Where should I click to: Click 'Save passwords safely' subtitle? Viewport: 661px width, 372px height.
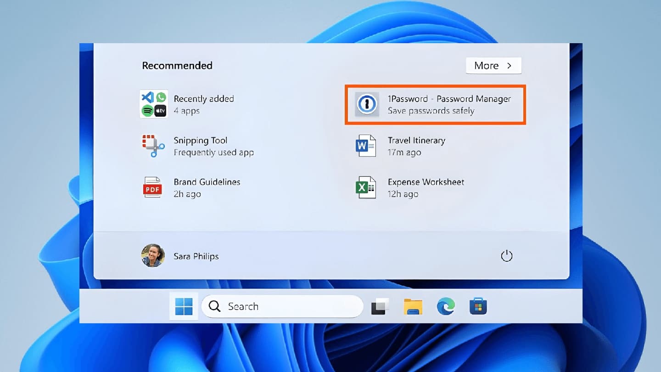coord(431,111)
